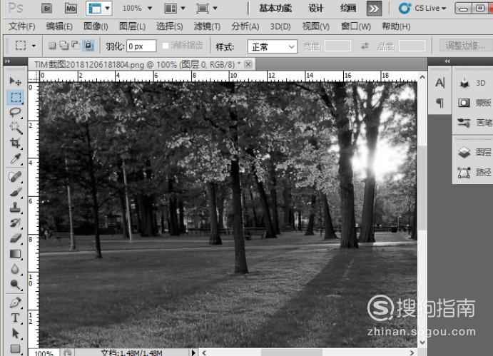Click the 羽化 feather input field
The image size is (493, 356).
(x=141, y=46)
